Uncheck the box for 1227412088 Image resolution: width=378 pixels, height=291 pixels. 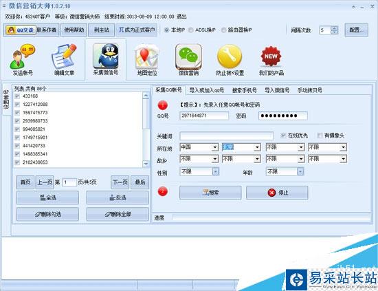(17, 105)
